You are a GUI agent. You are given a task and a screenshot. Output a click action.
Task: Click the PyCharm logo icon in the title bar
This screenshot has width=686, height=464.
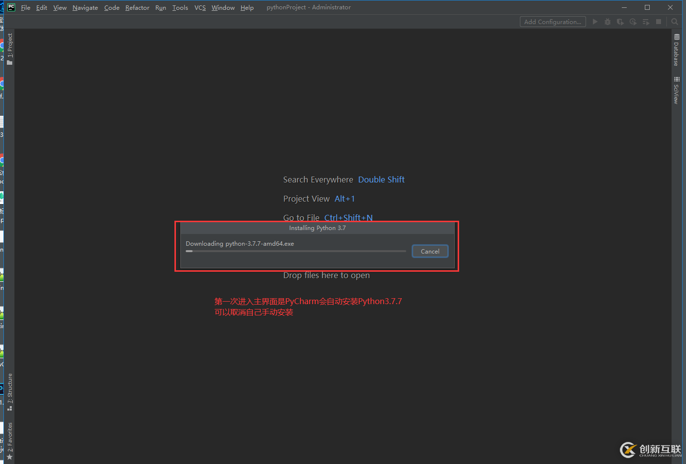(11, 7)
